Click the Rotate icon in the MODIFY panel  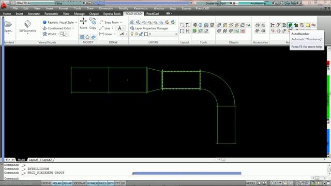tap(87, 37)
